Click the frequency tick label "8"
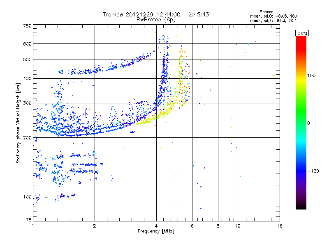 (218, 226)
